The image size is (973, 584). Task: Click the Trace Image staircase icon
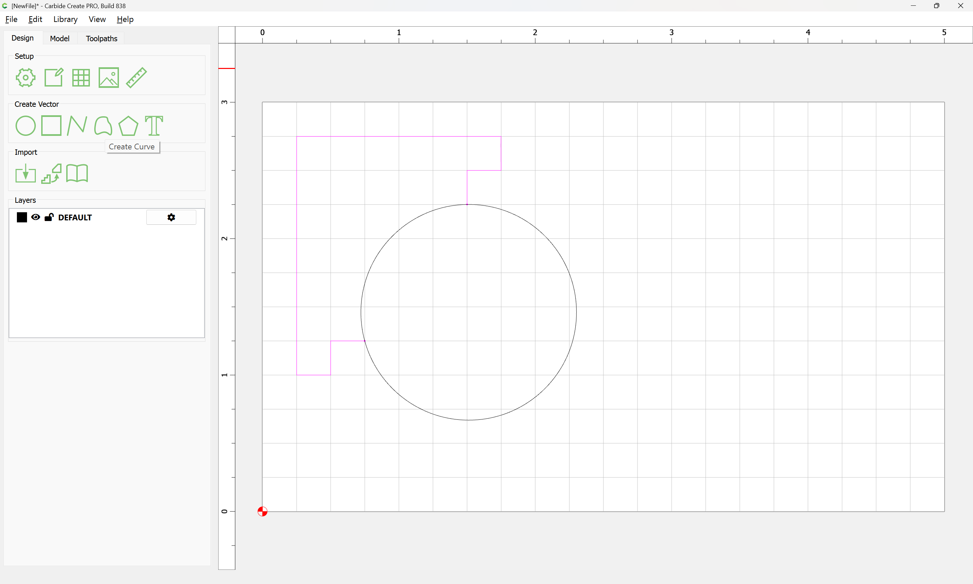pos(51,174)
